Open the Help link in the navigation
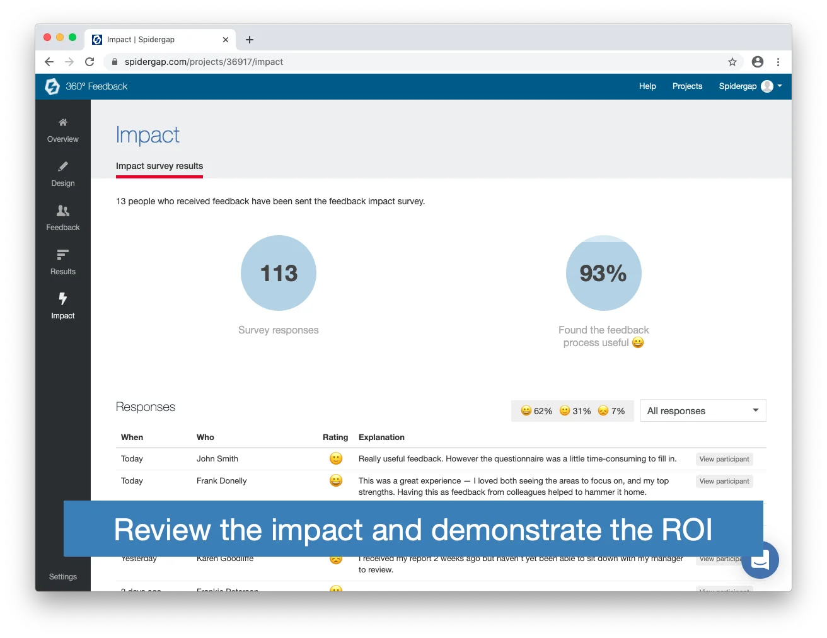Viewport: 827px width, 638px height. (647, 86)
